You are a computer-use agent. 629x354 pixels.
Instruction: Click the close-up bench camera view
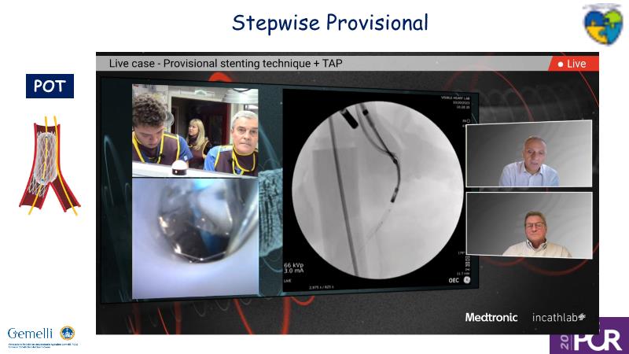pyautogui.click(x=195, y=238)
